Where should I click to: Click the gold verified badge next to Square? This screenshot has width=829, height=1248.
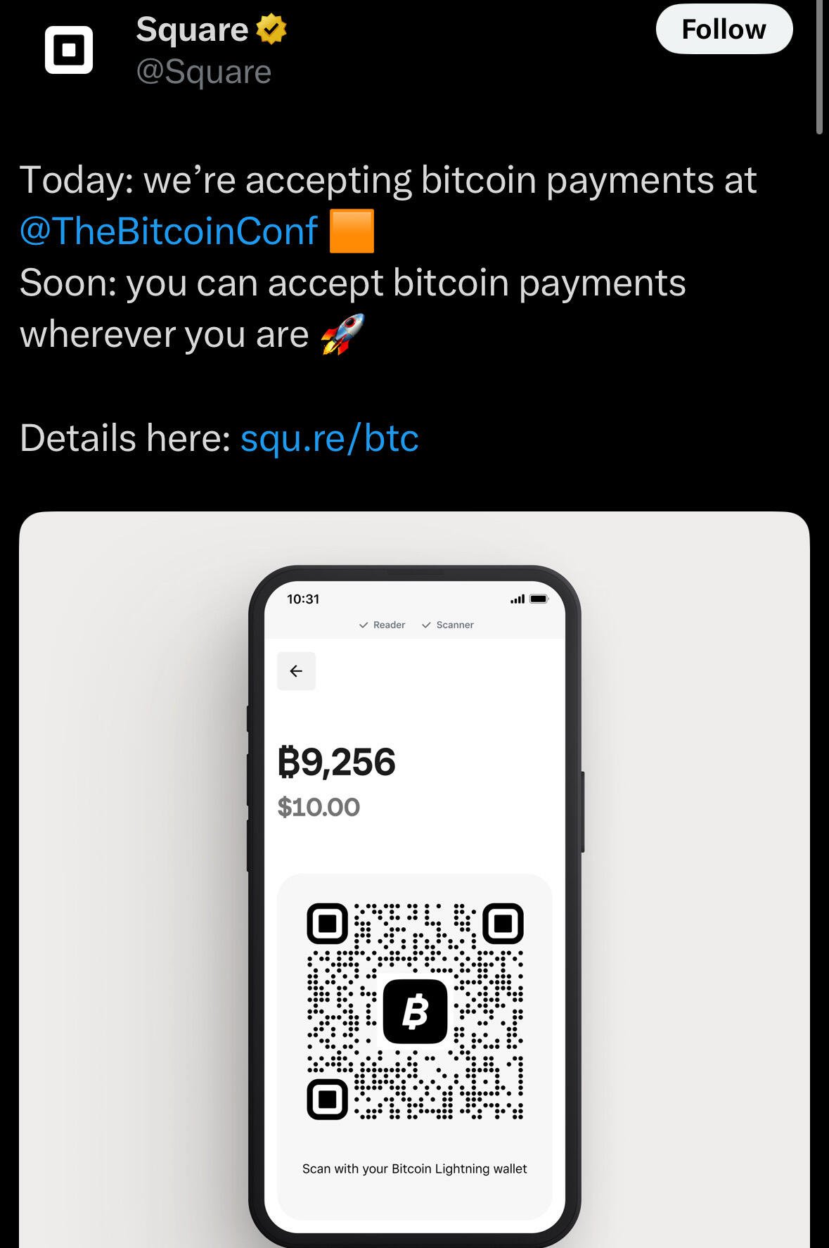(x=271, y=30)
